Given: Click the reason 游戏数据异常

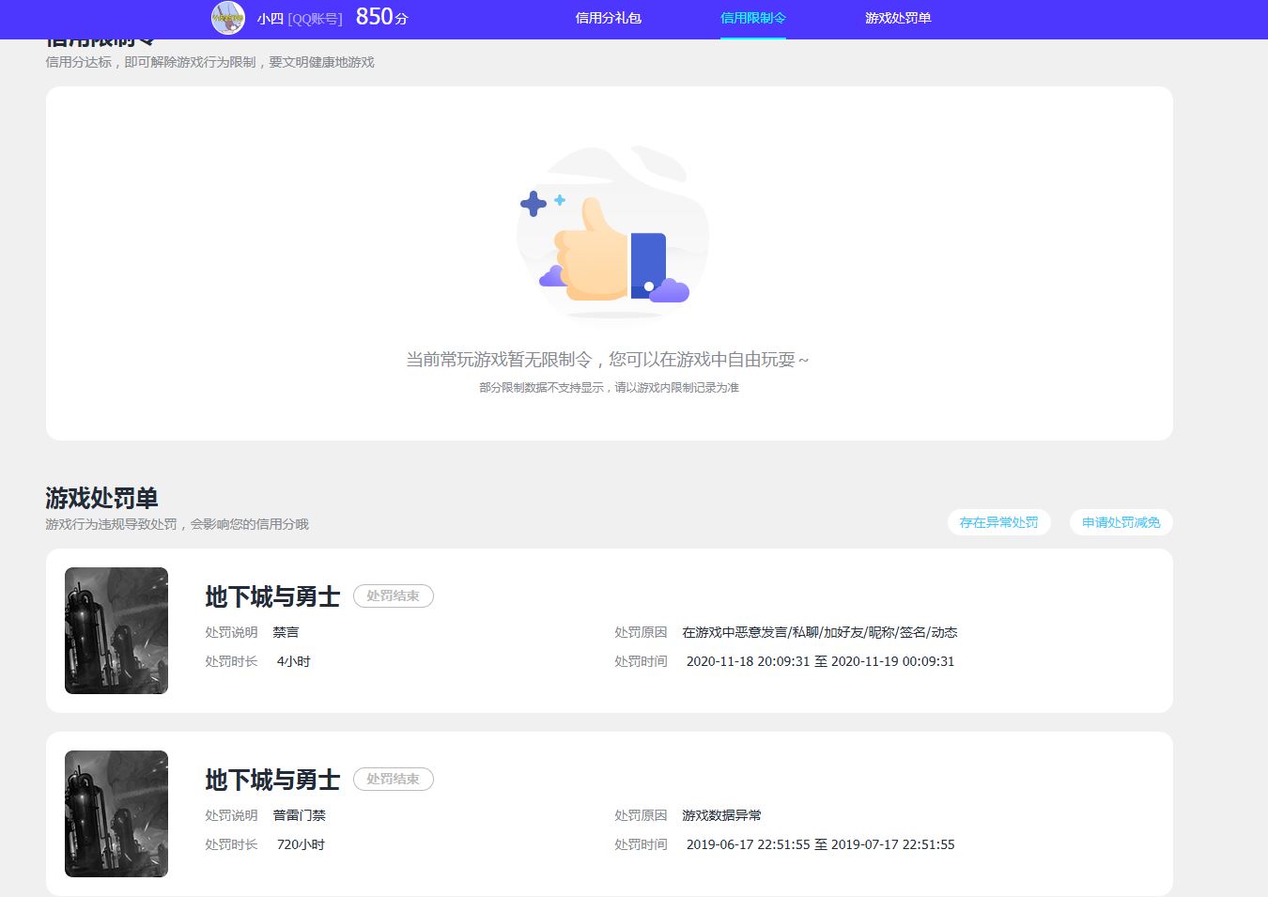Looking at the screenshot, I should pyautogui.click(x=722, y=815).
